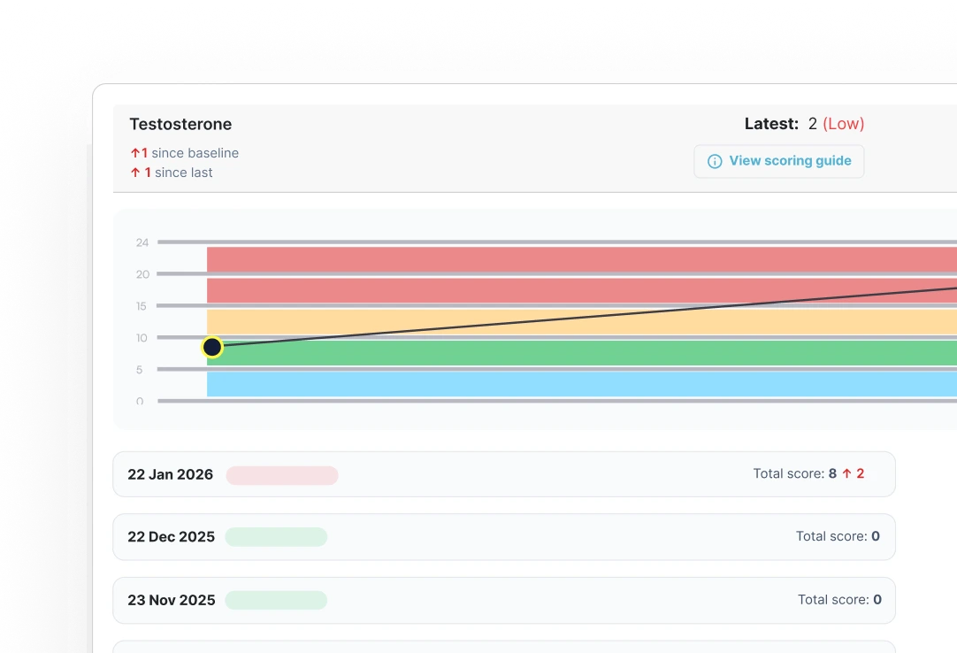Open the View scoring guide button

click(778, 161)
